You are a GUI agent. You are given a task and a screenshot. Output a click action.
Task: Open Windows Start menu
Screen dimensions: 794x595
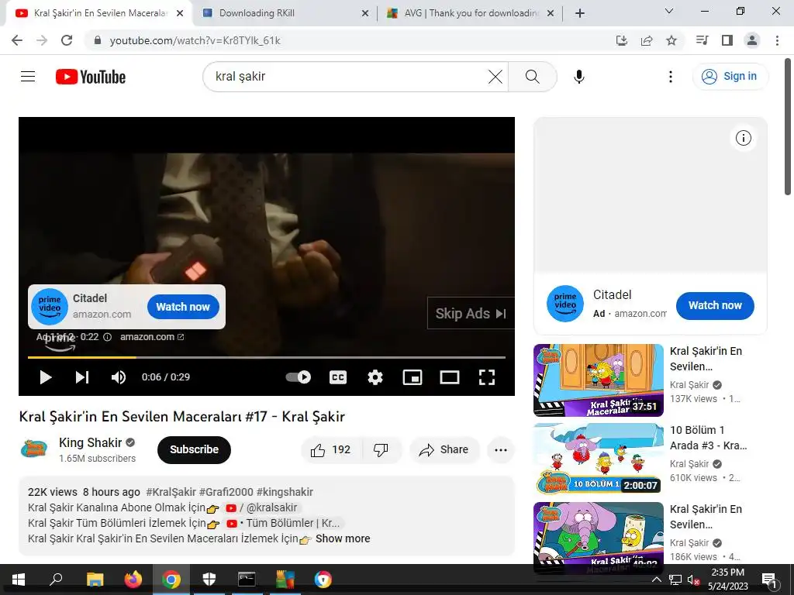[19, 580]
